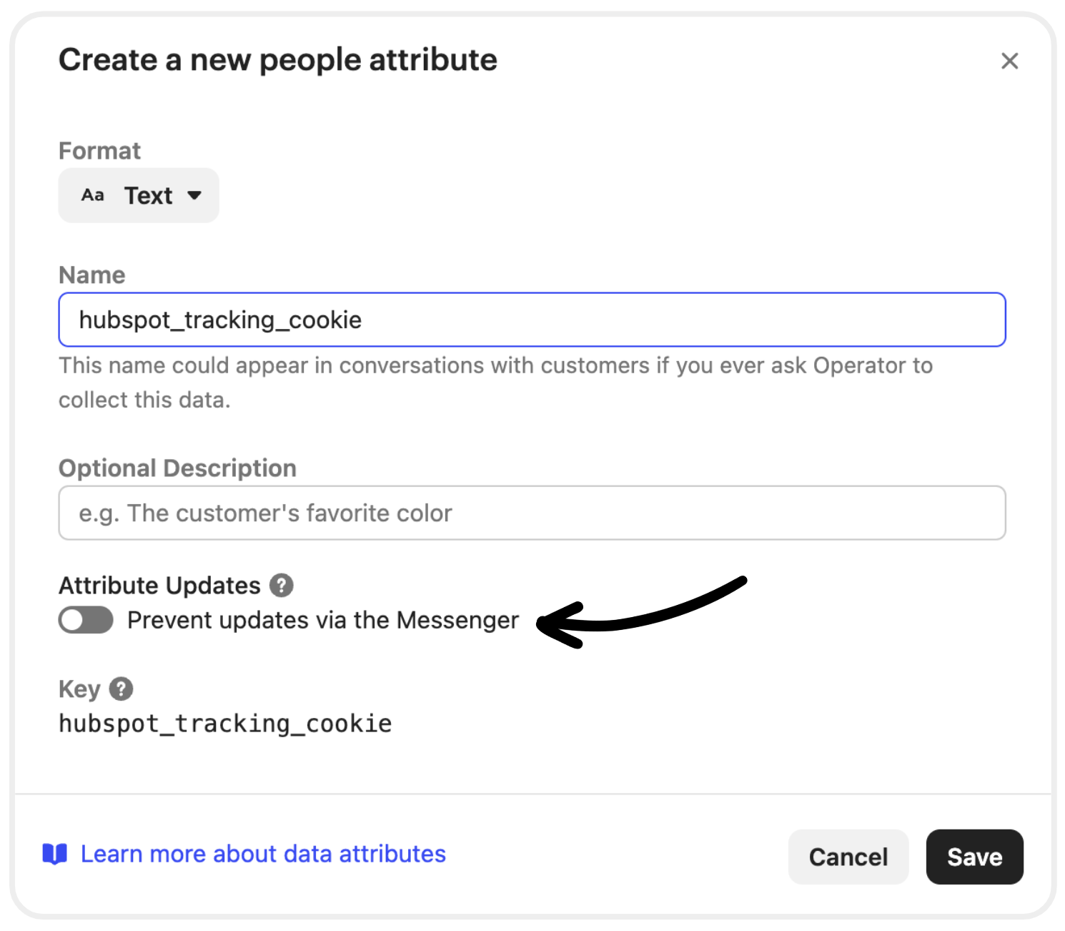
Task: Open the Learn more about data attributes link
Action: (263, 854)
